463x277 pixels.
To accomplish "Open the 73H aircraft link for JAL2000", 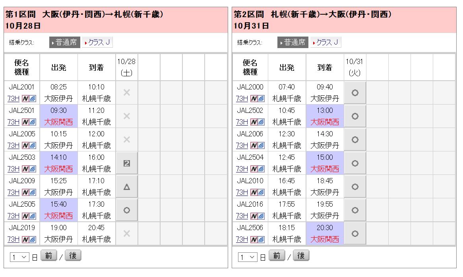I will [242, 99].
